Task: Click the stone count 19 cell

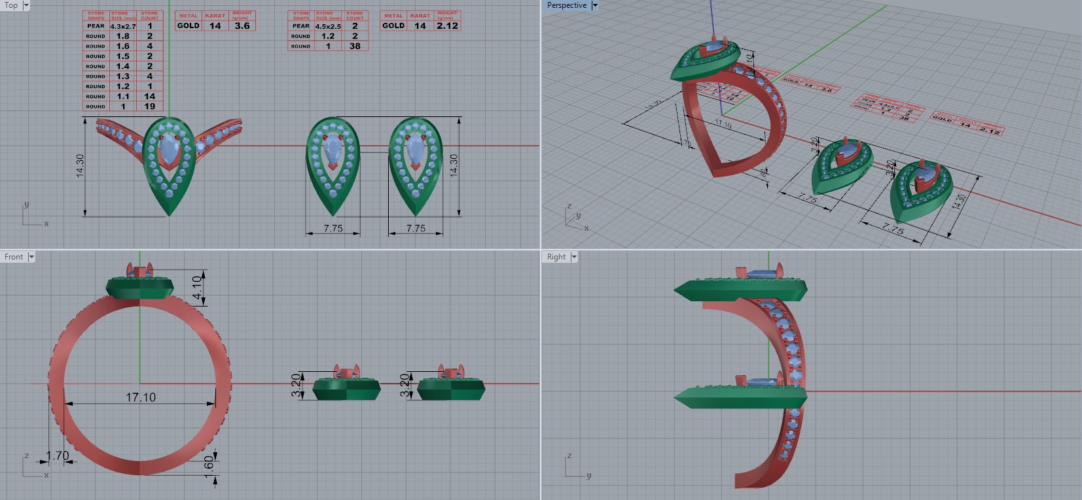Action: click(150, 106)
